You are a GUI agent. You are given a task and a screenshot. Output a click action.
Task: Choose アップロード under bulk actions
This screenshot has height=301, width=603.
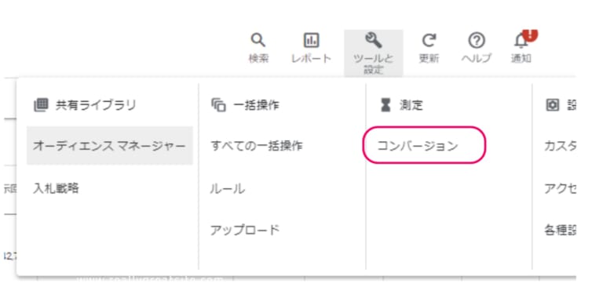(x=245, y=230)
